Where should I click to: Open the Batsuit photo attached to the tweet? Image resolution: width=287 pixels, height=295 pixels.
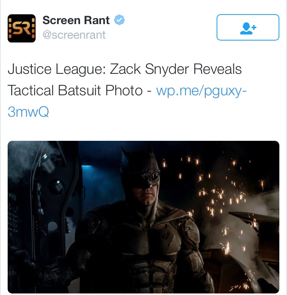(x=143, y=217)
